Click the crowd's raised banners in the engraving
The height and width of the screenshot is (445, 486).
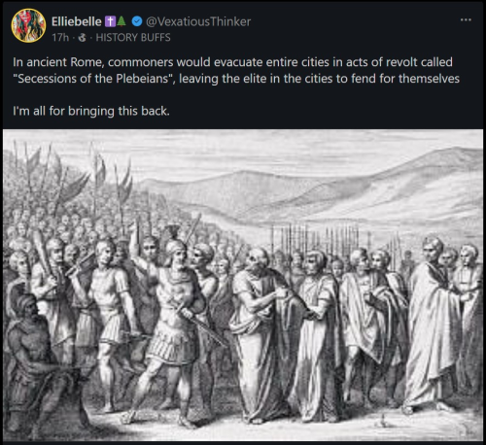(75, 175)
